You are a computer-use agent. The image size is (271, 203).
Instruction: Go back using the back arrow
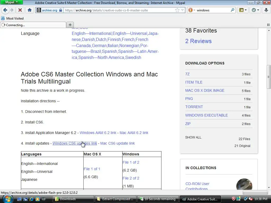(x=5, y=10)
